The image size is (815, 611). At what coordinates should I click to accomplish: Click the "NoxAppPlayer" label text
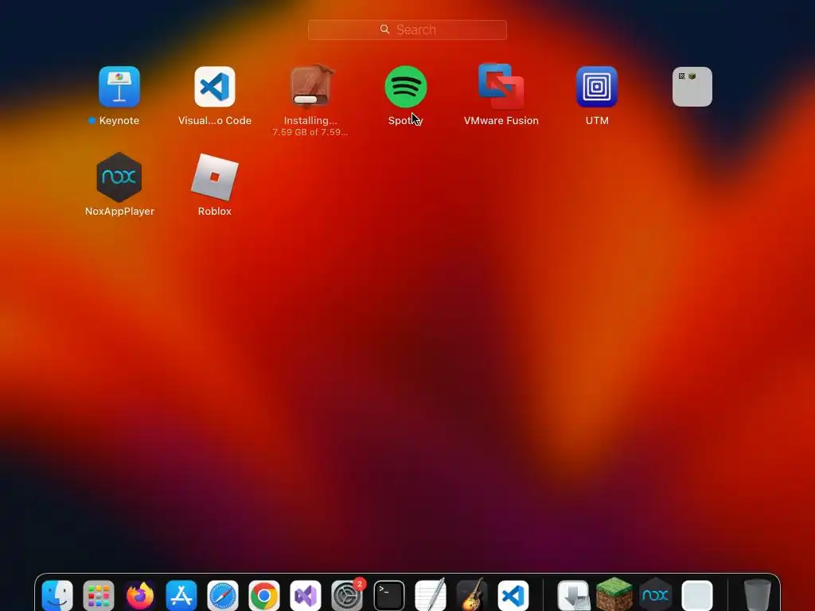click(x=119, y=211)
